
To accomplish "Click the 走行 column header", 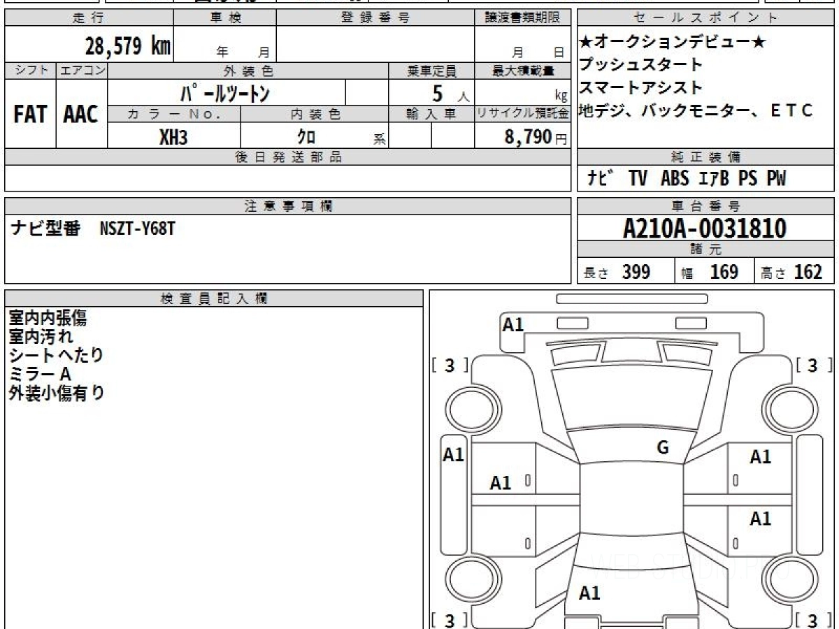I will 89,18.
